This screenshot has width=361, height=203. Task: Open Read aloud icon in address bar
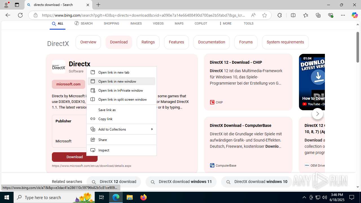click(253, 15)
